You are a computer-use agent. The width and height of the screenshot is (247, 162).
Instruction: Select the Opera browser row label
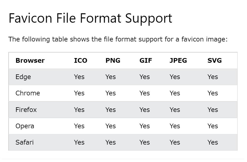25,126
